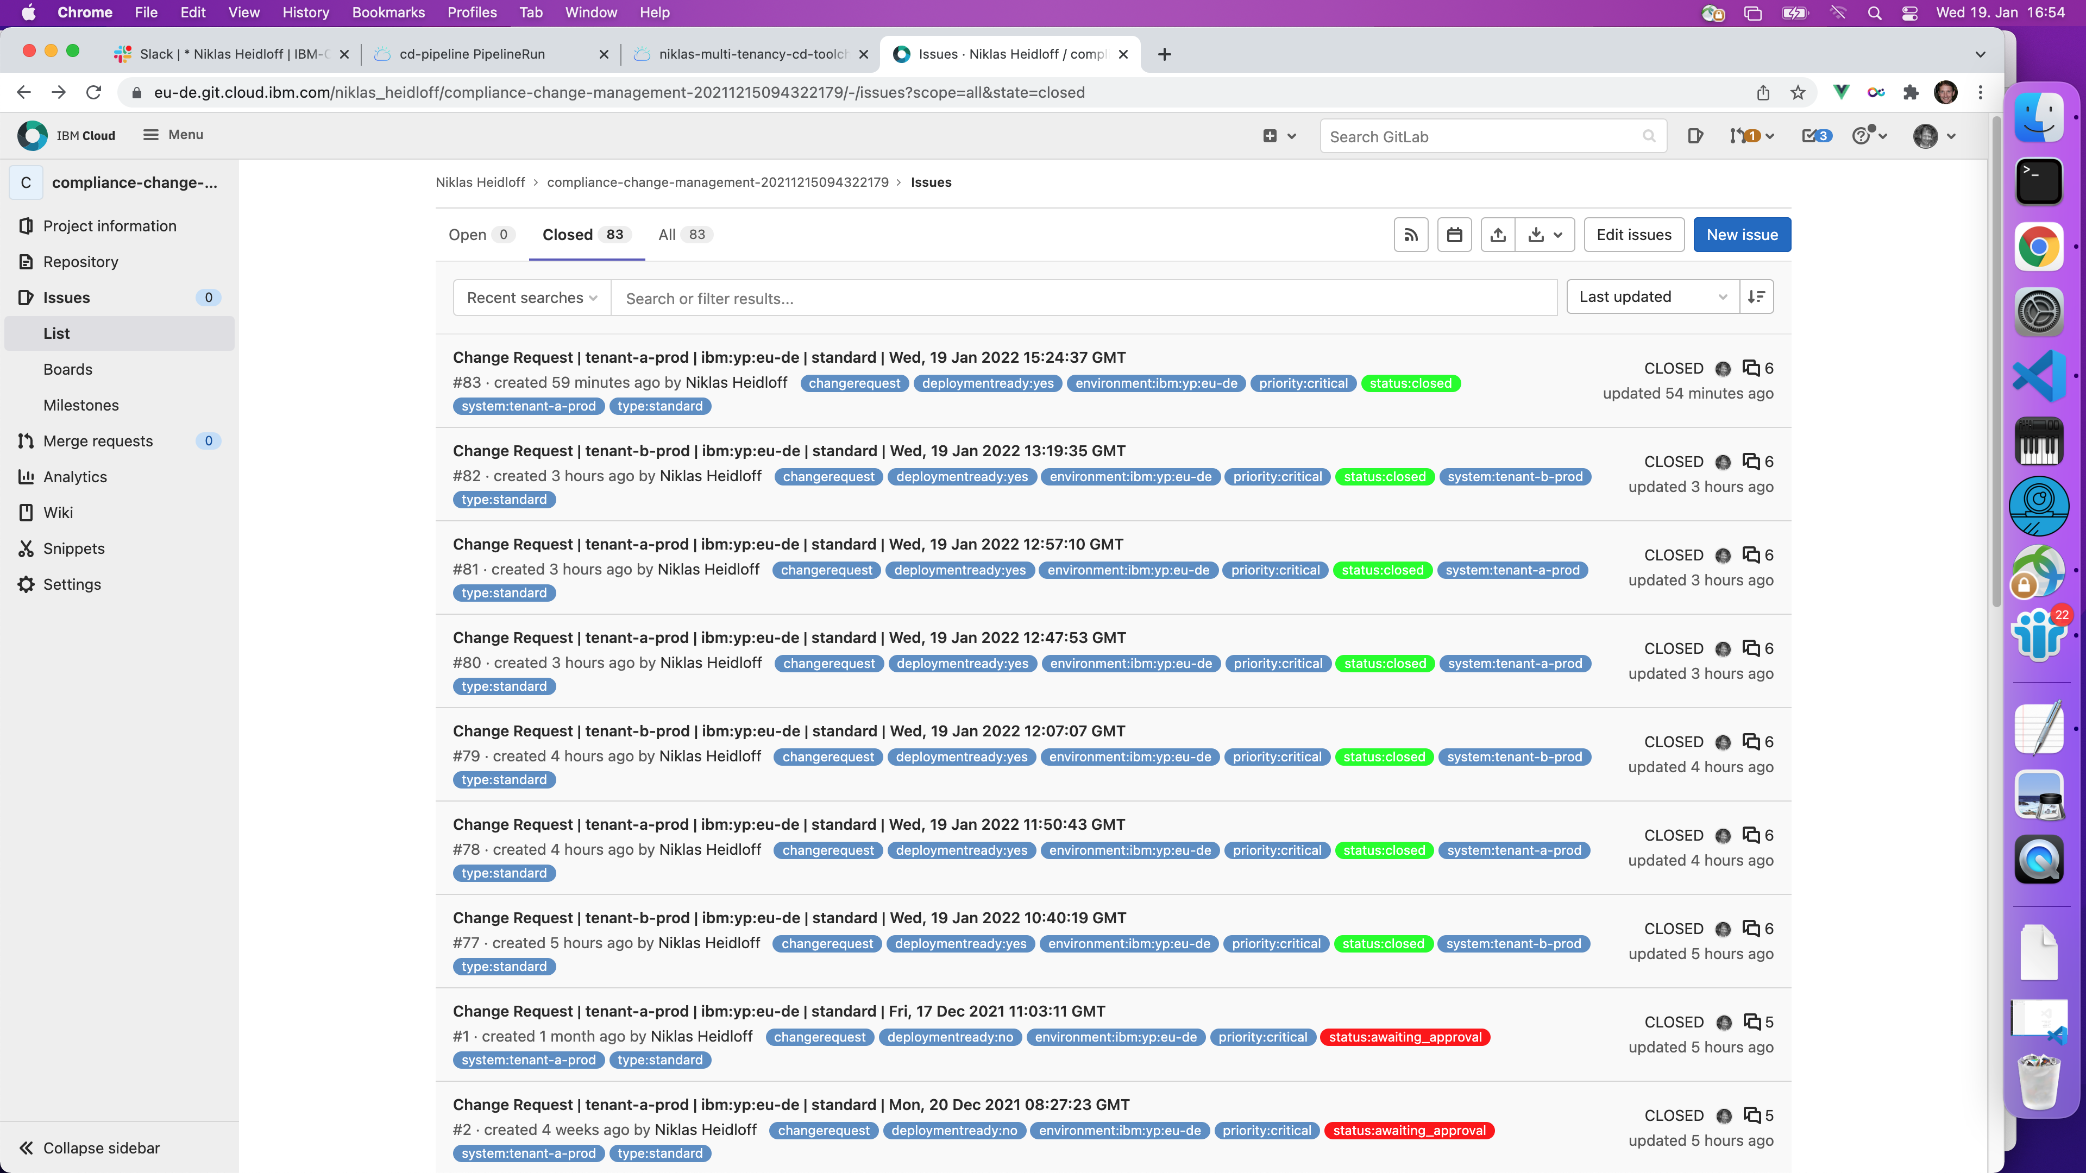
Task: Click the Search or filter results field
Action: coord(1084,299)
